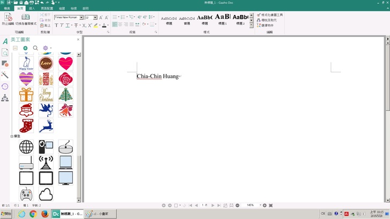Screen dimensions: 390x219
Task: Select the Christmas tree clip art
Action: click(66, 95)
